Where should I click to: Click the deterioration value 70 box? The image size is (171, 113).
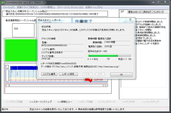click(109, 59)
